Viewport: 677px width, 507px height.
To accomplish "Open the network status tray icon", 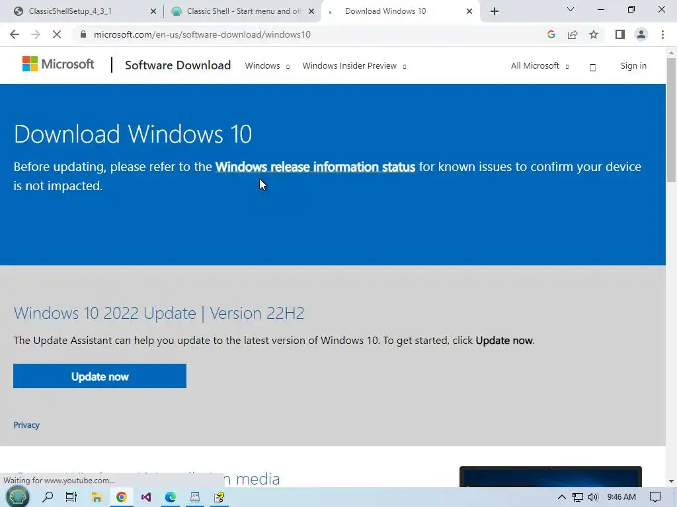I will click(x=577, y=497).
